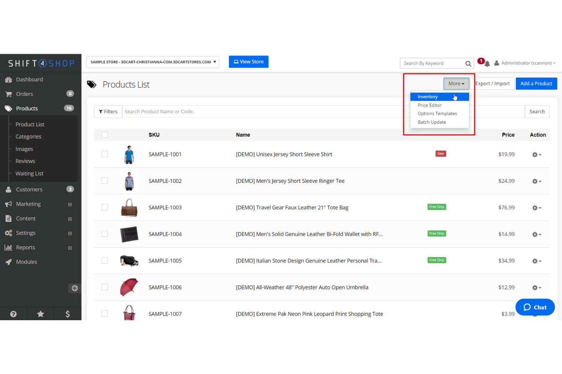Check the row checkbox for SAMPLE-1006 umbrella
Screen dimensions: 562x374
pyautogui.click(x=104, y=287)
